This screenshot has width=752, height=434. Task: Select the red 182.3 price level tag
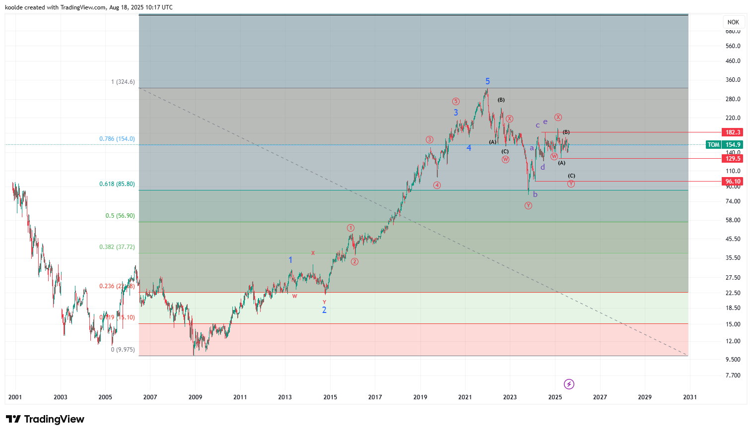(x=733, y=132)
